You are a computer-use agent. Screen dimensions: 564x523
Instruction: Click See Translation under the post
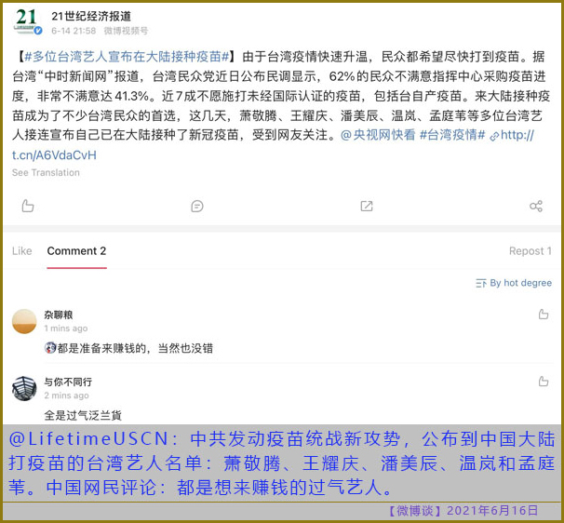[46, 173]
